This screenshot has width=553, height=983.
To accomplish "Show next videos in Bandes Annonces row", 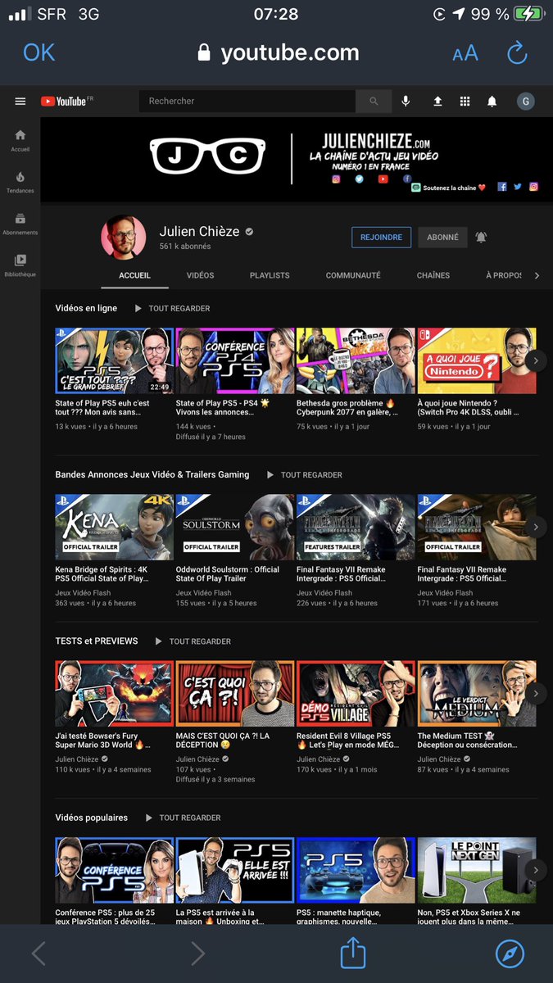I will 535,527.
